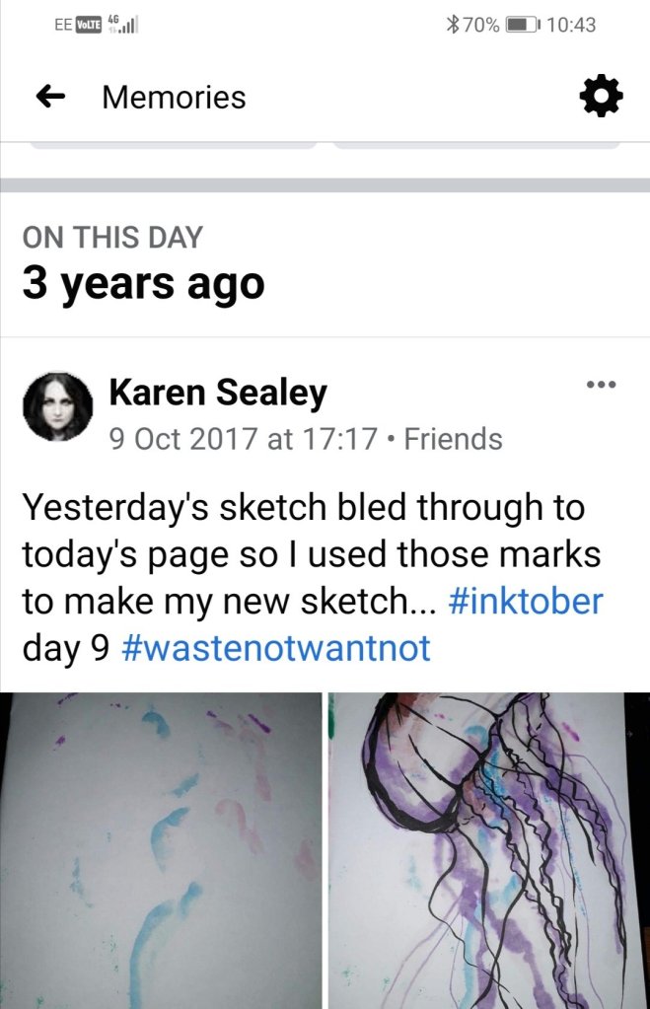Tap the 9 Oct 2017 post timestamp
This screenshot has width=650, height=1009.
(242, 438)
